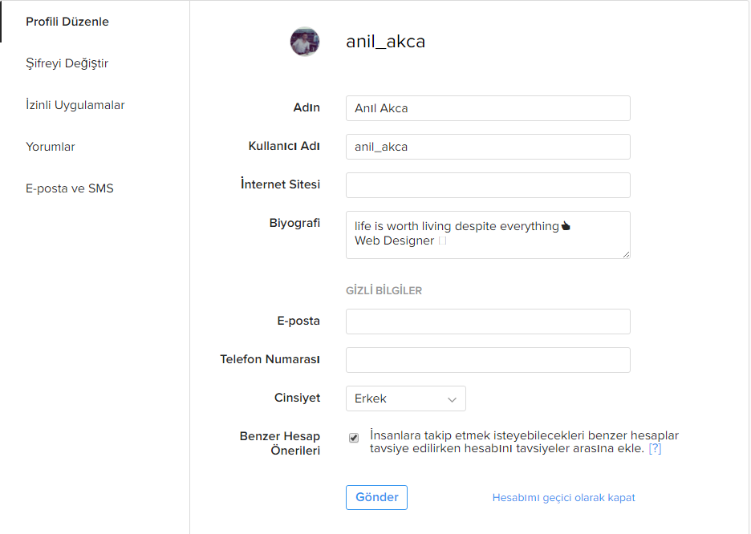Open the Cinsiyet dropdown showing Erkek

click(406, 398)
